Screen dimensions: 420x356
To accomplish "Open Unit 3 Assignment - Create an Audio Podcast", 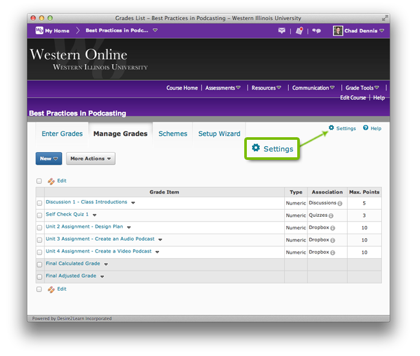I will pyautogui.click(x=100, y=239).
